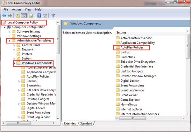Image resolution: width=191 pixels, height=132 pixels.
Task: Toggle the Show/Hide Console Tree icon
Action: click(24, 16)
